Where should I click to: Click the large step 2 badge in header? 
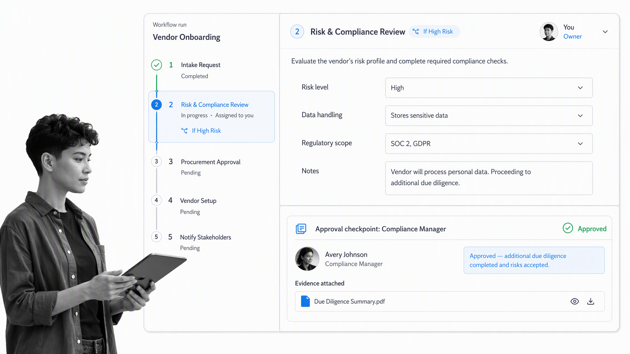pos(297,31)
